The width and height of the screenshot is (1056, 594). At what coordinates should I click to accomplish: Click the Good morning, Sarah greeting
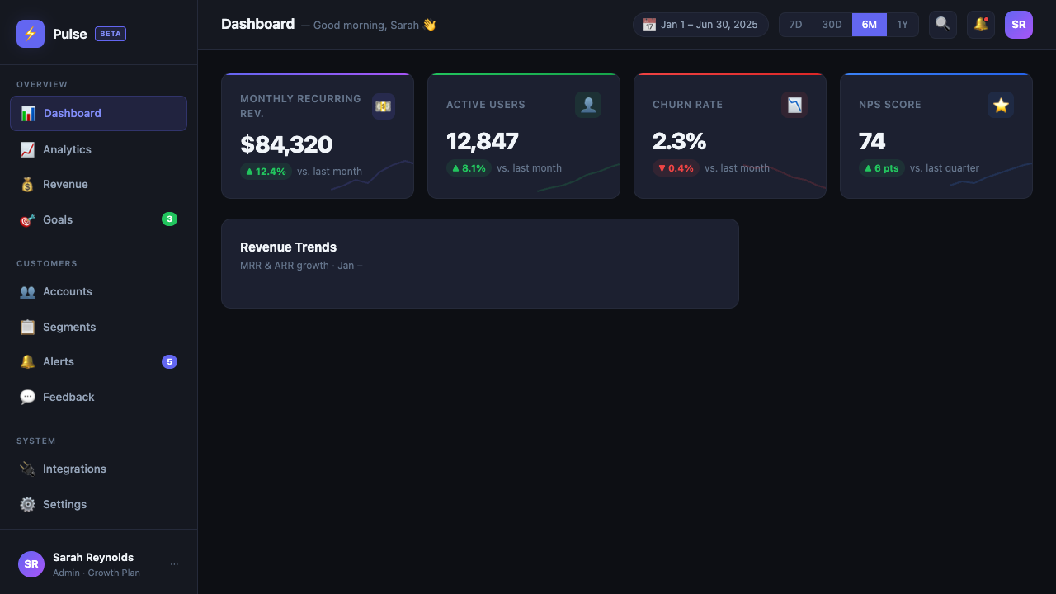tap(368, 25)
